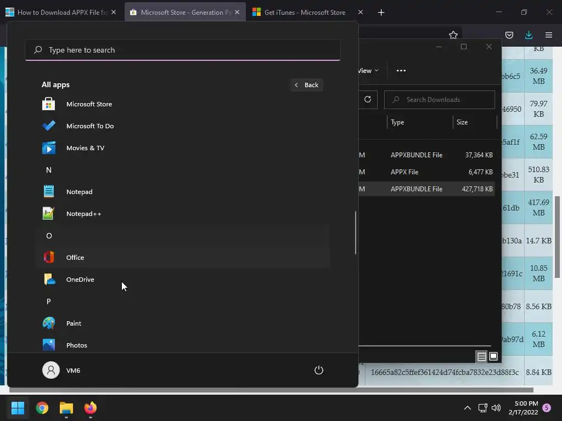
Task: Open Movies & TV app
Action: tap(183, 148)
